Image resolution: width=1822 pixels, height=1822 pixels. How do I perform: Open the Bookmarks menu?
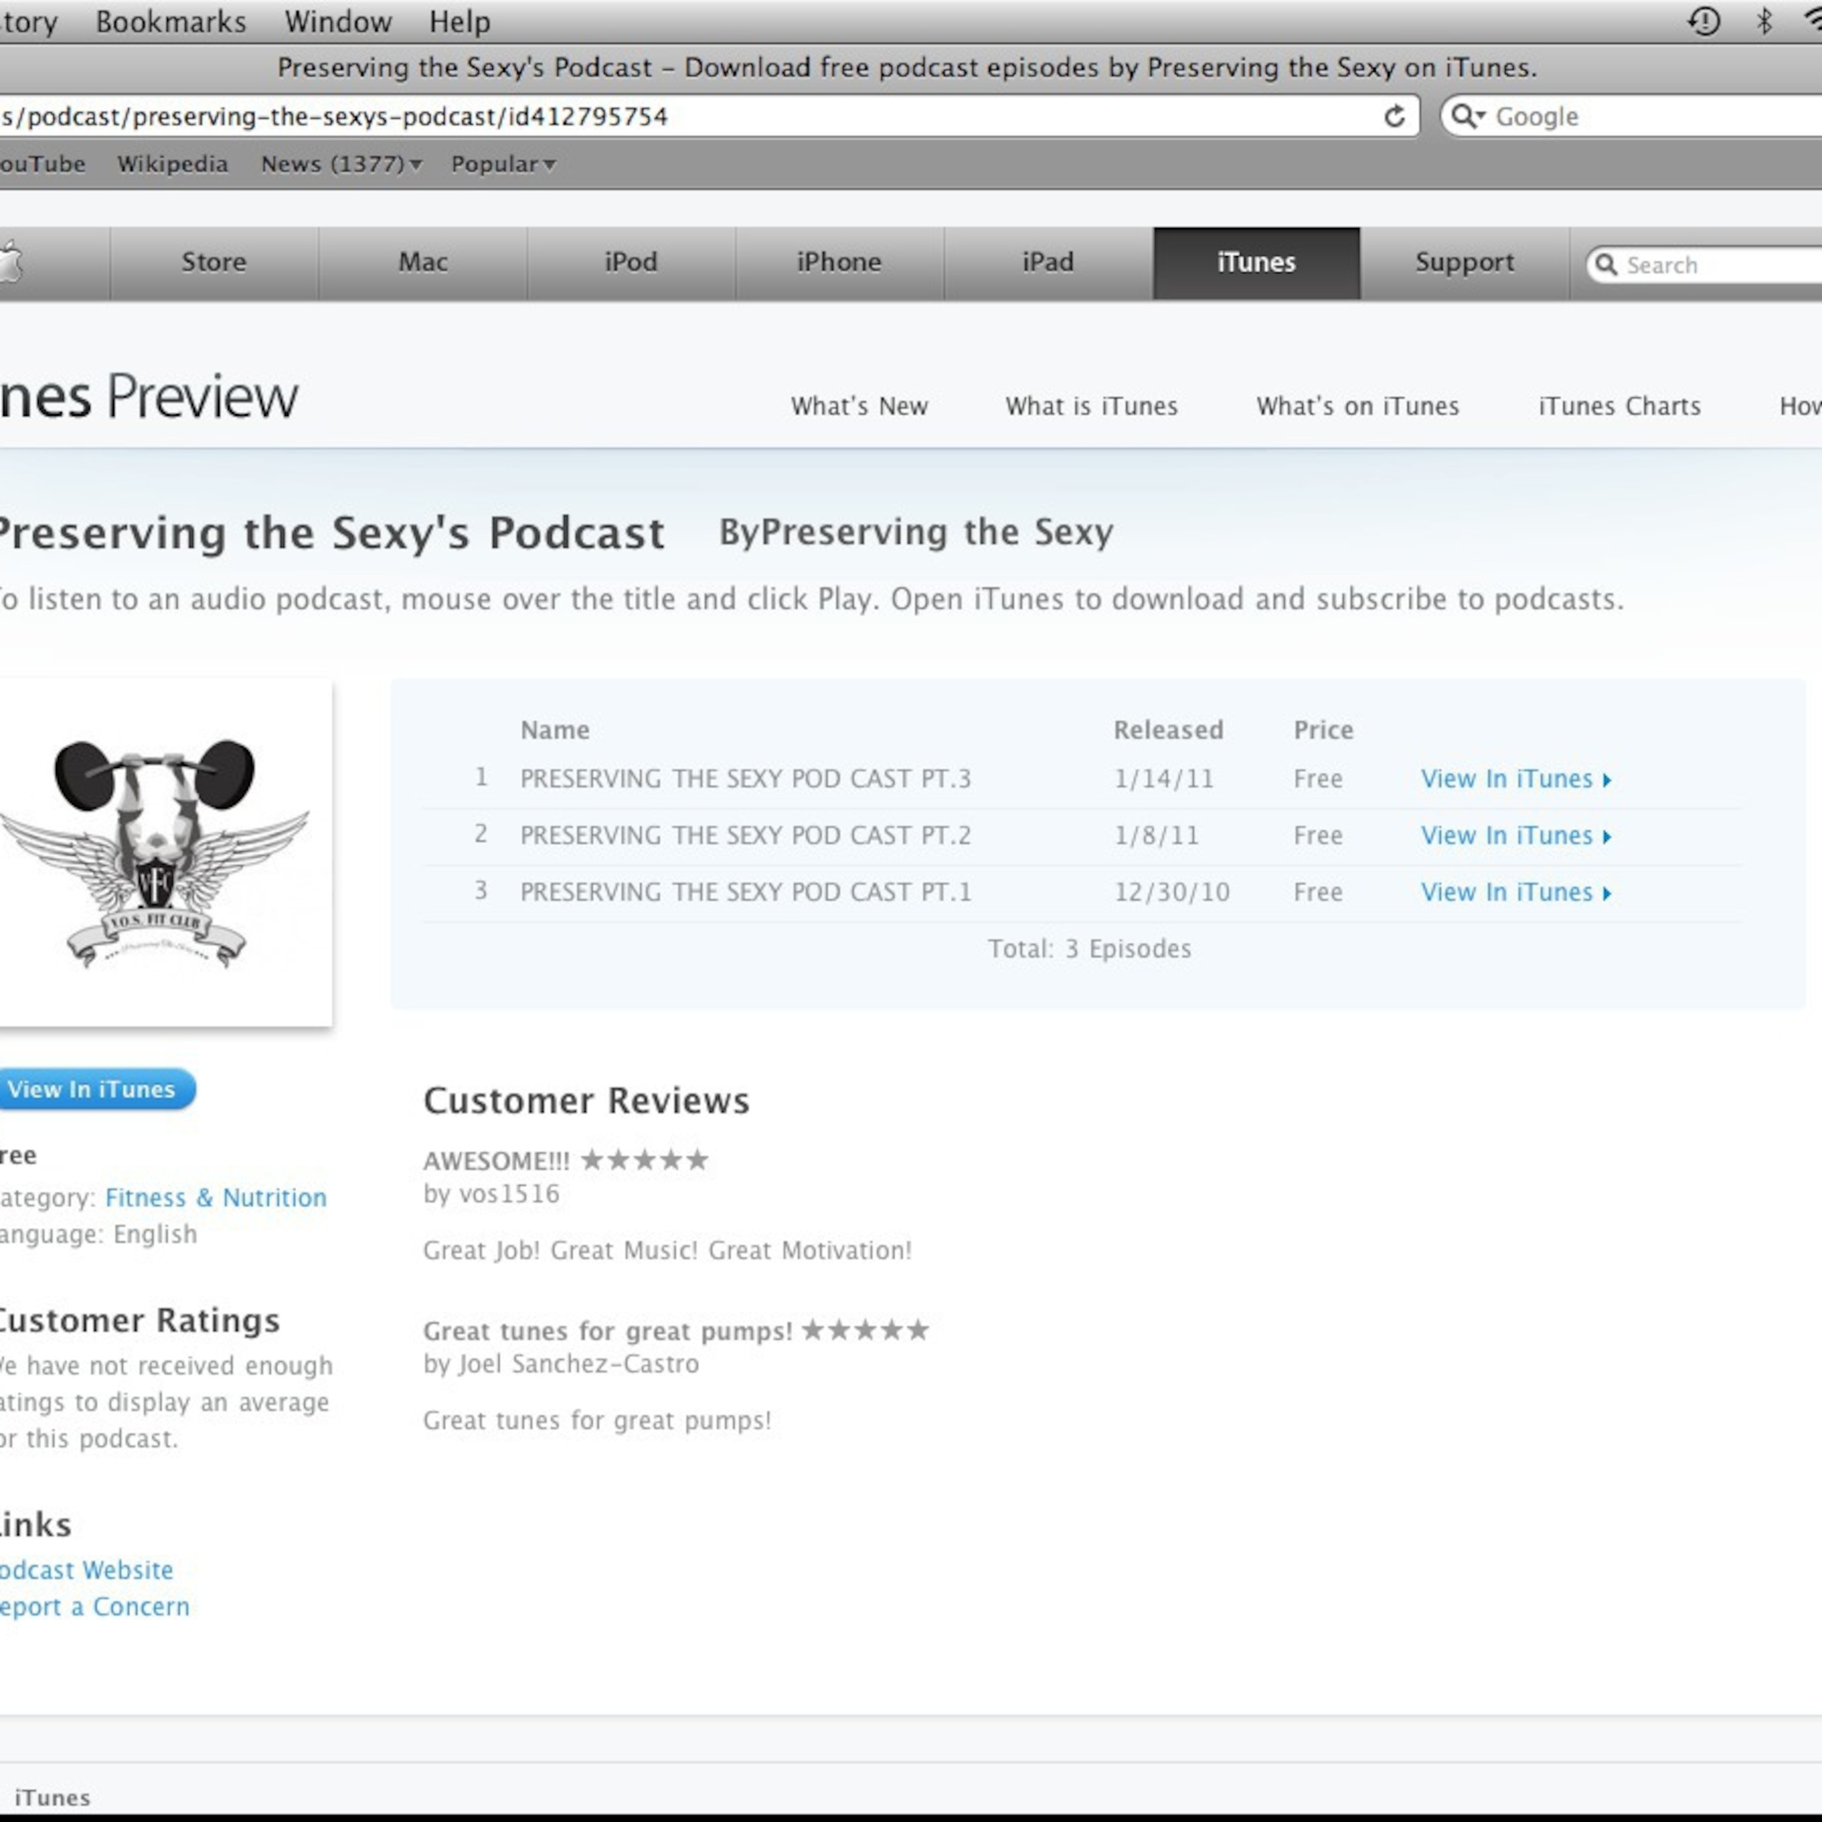tap(171, 22)
